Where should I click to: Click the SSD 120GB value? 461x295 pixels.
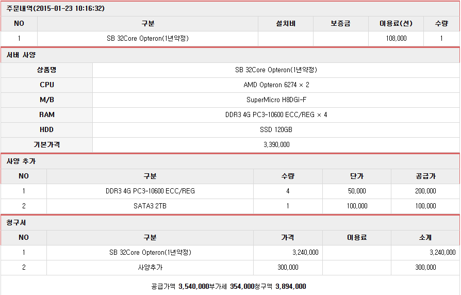coord(276,129)
